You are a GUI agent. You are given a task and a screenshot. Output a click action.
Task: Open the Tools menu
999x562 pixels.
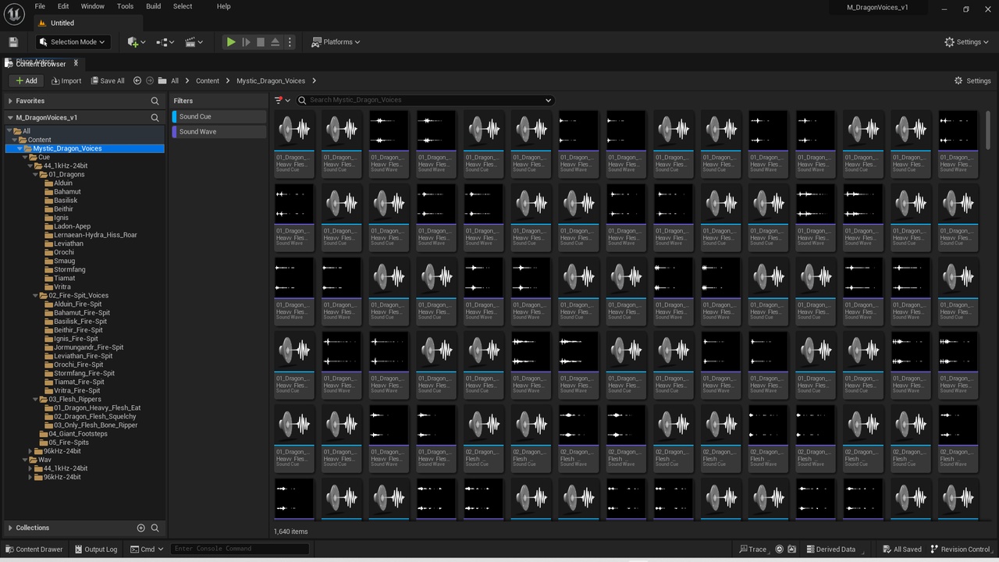[x=125, y=6]
